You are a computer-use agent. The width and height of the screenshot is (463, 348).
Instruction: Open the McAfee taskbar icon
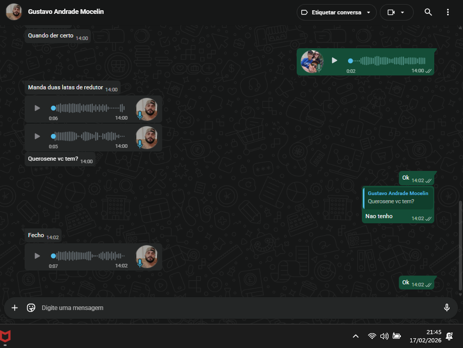tap(7, 336)
